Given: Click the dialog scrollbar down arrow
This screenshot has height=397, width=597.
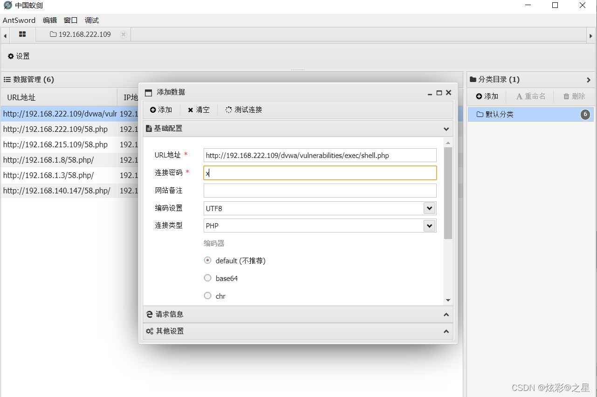Looking at the screenshot, I should (x=448, y=301).
